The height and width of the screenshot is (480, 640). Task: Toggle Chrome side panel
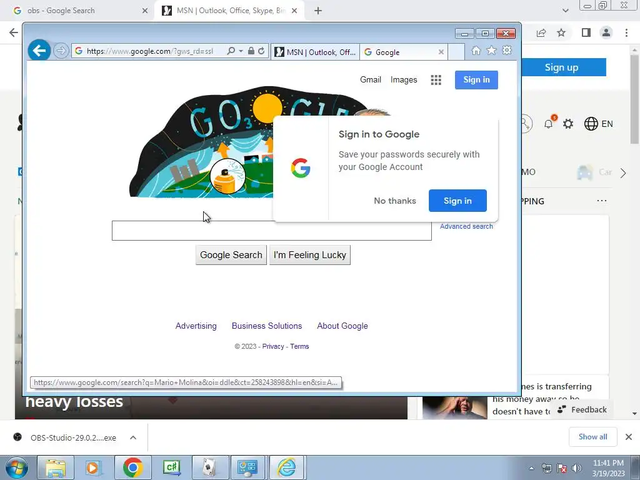(586, 32)
